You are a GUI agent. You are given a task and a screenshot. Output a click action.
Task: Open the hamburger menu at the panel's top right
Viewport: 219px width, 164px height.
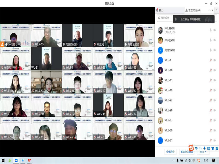pos(217,10)
